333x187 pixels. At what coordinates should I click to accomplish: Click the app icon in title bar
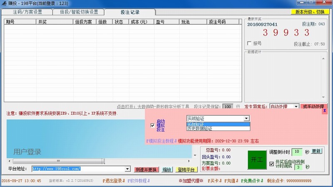coord(4,4)
